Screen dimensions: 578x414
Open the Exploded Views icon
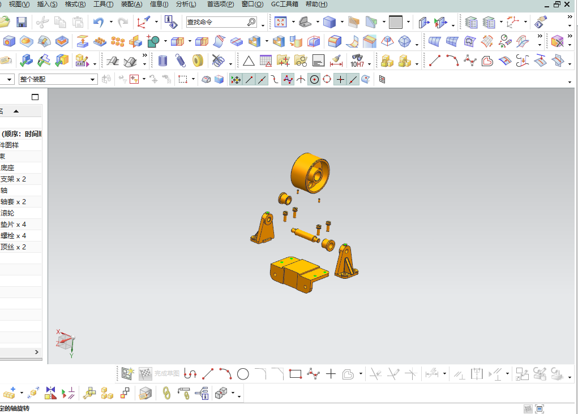[x=221, y=394]
